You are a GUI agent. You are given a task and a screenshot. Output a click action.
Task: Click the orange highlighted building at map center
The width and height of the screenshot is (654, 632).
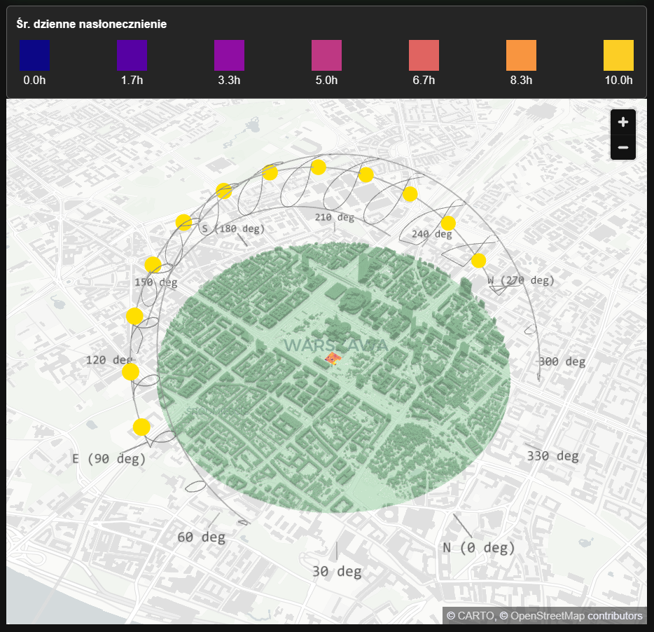(x=333, y=359)
